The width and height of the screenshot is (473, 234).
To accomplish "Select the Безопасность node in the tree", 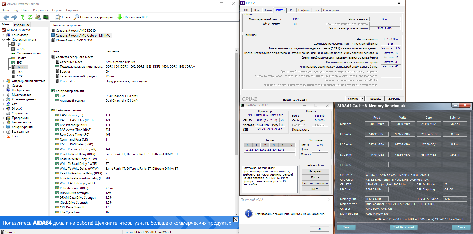I will pos(21,122).
